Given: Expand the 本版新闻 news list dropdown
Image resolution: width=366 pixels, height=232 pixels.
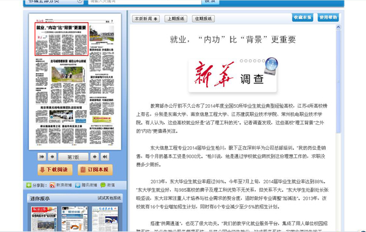Looking at the screenshot, I should point(146,19).
